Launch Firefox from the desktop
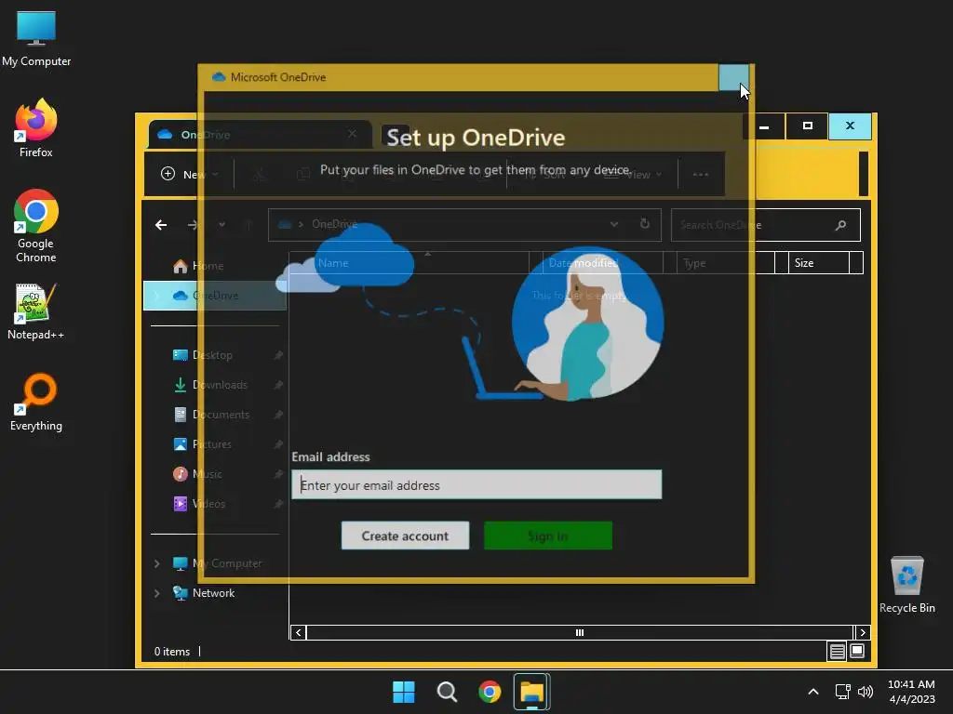The height and width of the screenshot is (714, 953). [x=36, y=128]
